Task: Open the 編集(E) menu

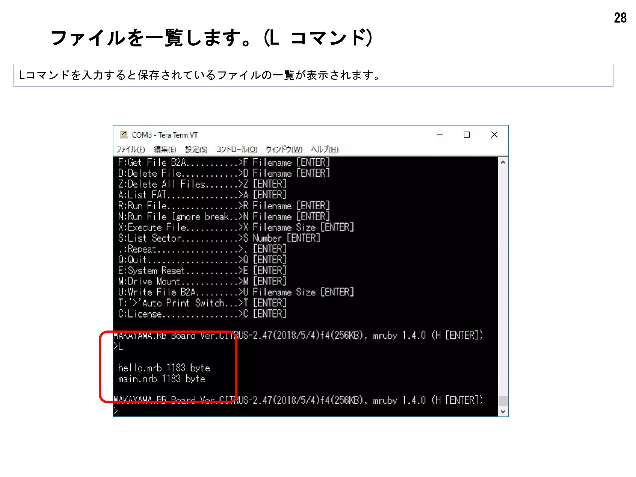Action: pos(165,149)
